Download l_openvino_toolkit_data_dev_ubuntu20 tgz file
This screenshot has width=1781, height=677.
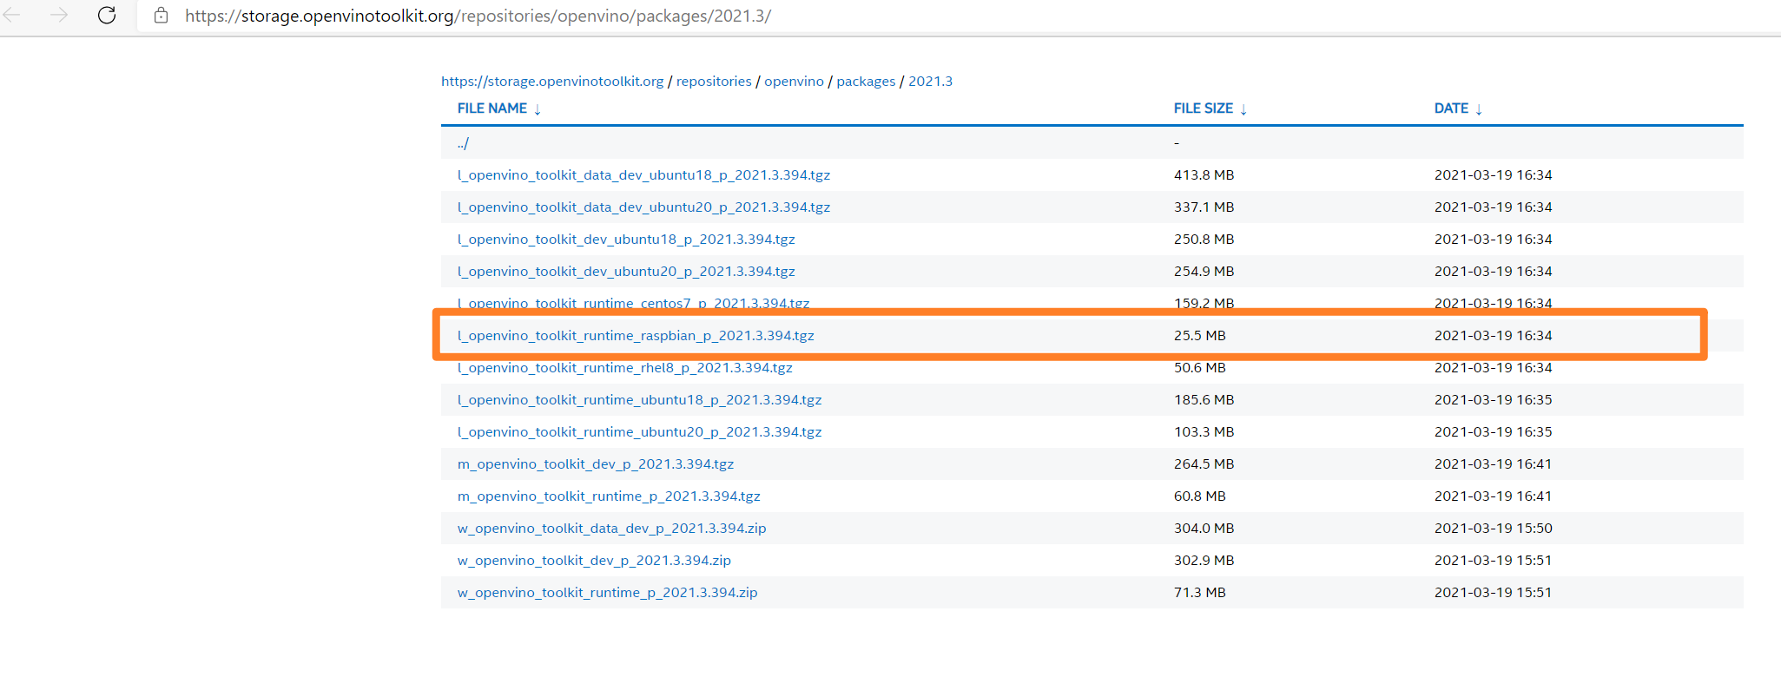(x=643, y=207)
